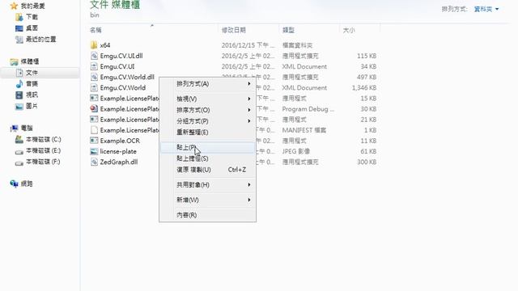Click the 文件 媒體櫃 library title
The height and width of the screenshot is (291, 518).
pos(115,5)
